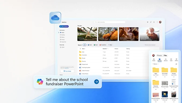The height and width of the screenshot is (103, 182).
Task: Open My files in the sidebar
Action: 62,35
